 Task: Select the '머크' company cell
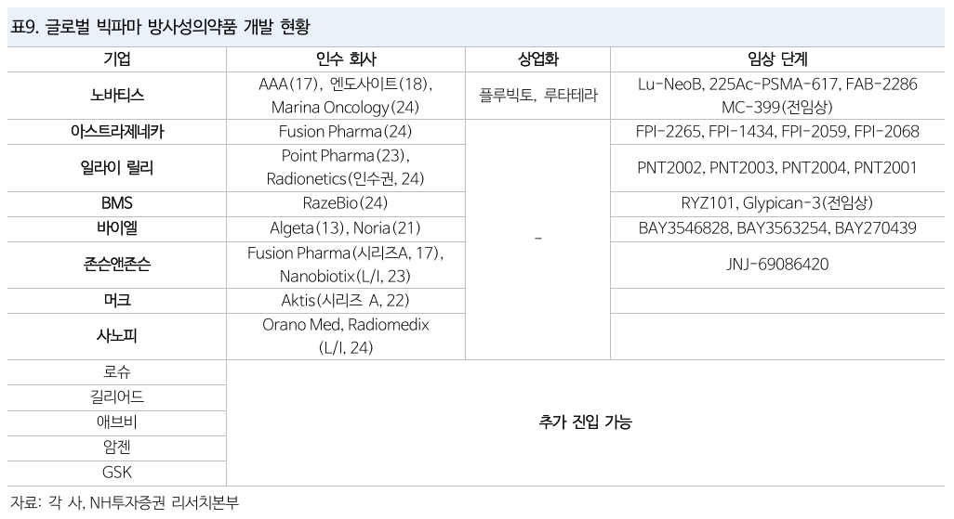pyautogui.click(x=117, y=301)
